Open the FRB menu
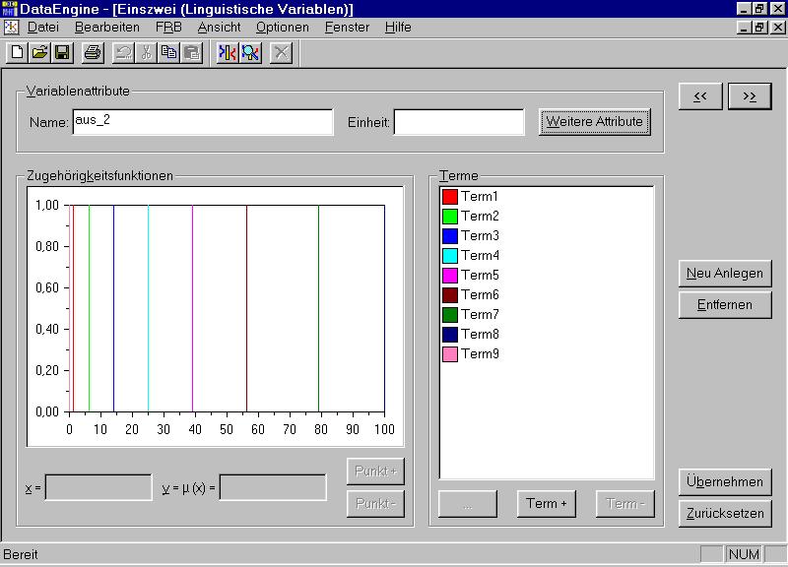Viewport: 788px width, 567px height. pyautogui.click(x=168, y=28)
